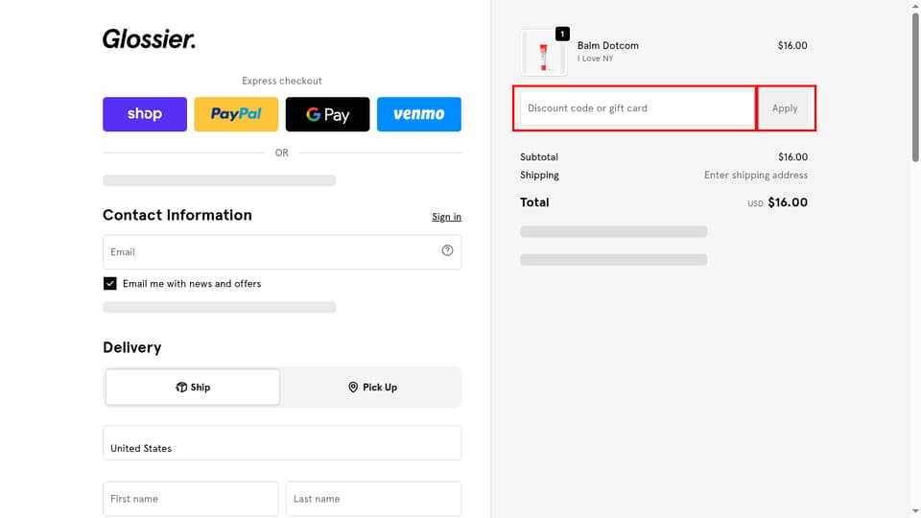Choose PayPal express checkout

236,114
